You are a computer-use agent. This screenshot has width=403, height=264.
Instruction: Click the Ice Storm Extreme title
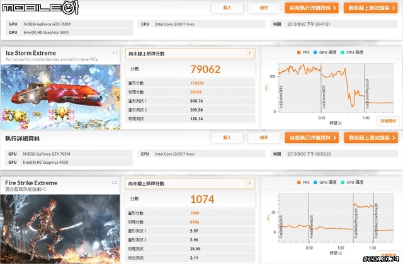31,53
